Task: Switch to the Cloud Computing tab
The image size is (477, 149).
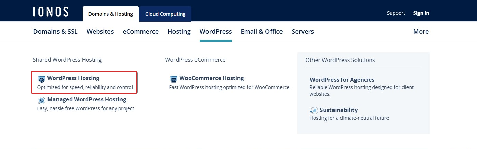Action: click(165, 14)
